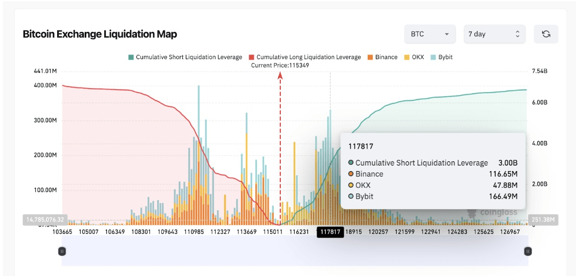Click the Bitcoin Exchange Liquidation Map title

pyautogui.click(x=100, y=34)
